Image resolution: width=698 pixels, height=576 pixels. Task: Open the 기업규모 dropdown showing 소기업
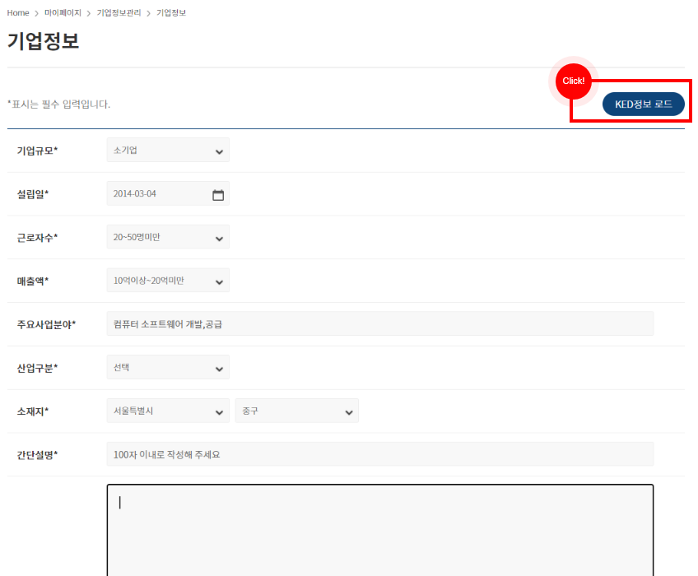click(x=168, y=150)
